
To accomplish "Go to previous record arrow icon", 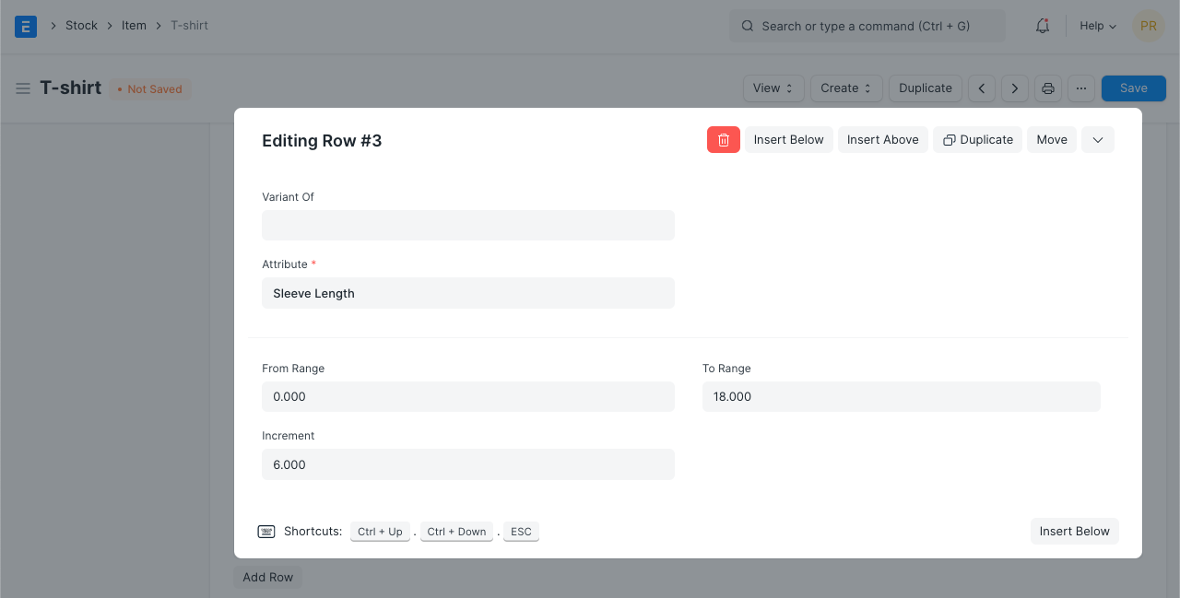I will point(982,88).
